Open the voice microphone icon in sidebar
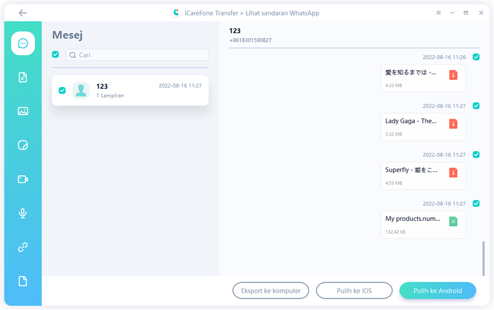The image size is (494, 310). (x=23, y=213)
